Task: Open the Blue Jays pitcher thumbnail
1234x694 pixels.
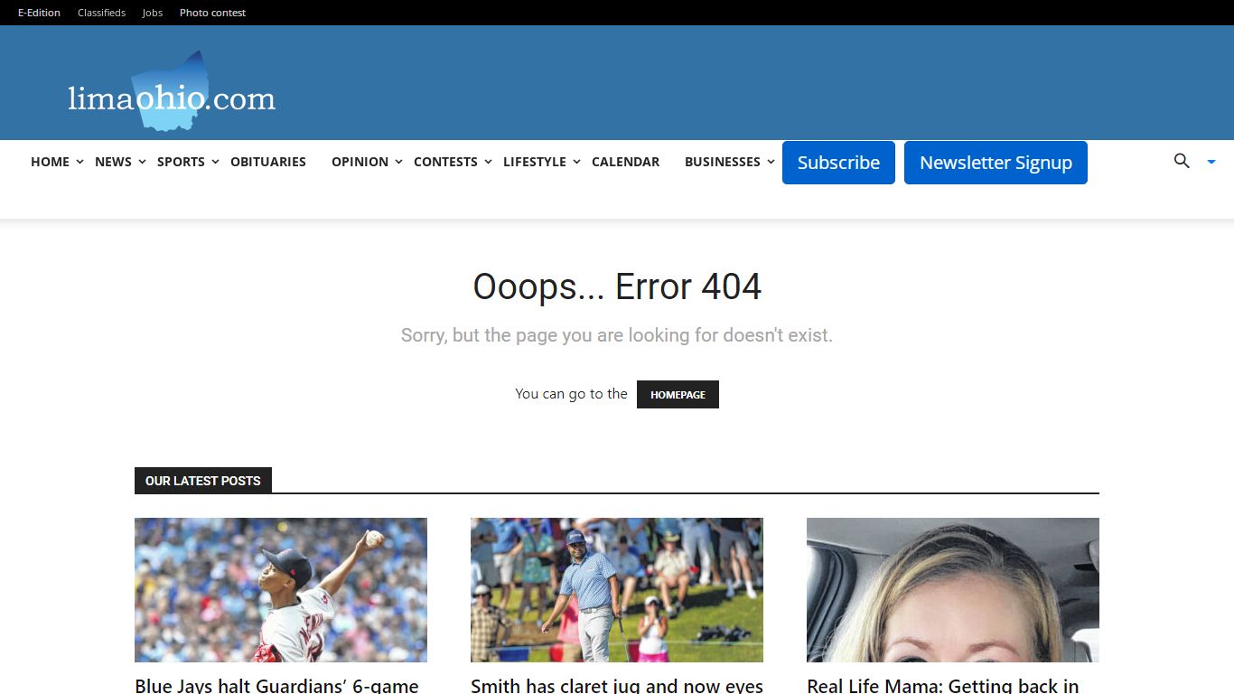Action: pos(281,590)
